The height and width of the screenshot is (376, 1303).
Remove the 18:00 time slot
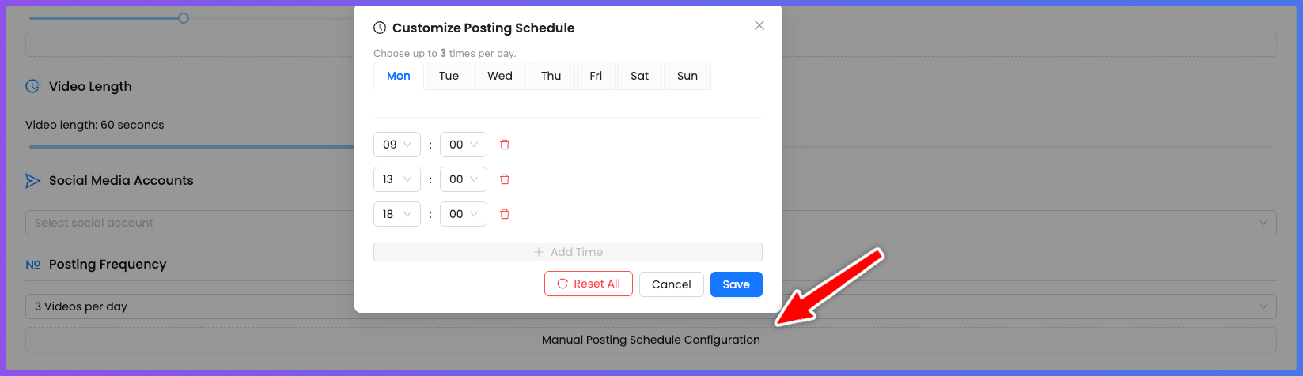[x=505, y=214]
